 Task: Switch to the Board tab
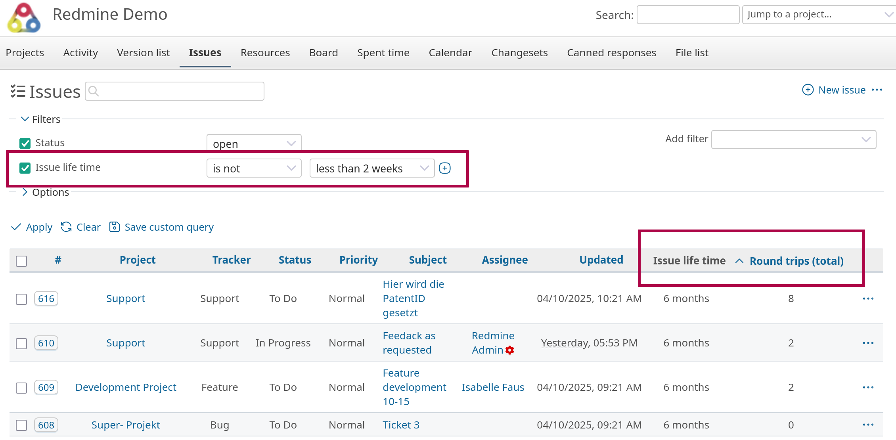(324, 53)
